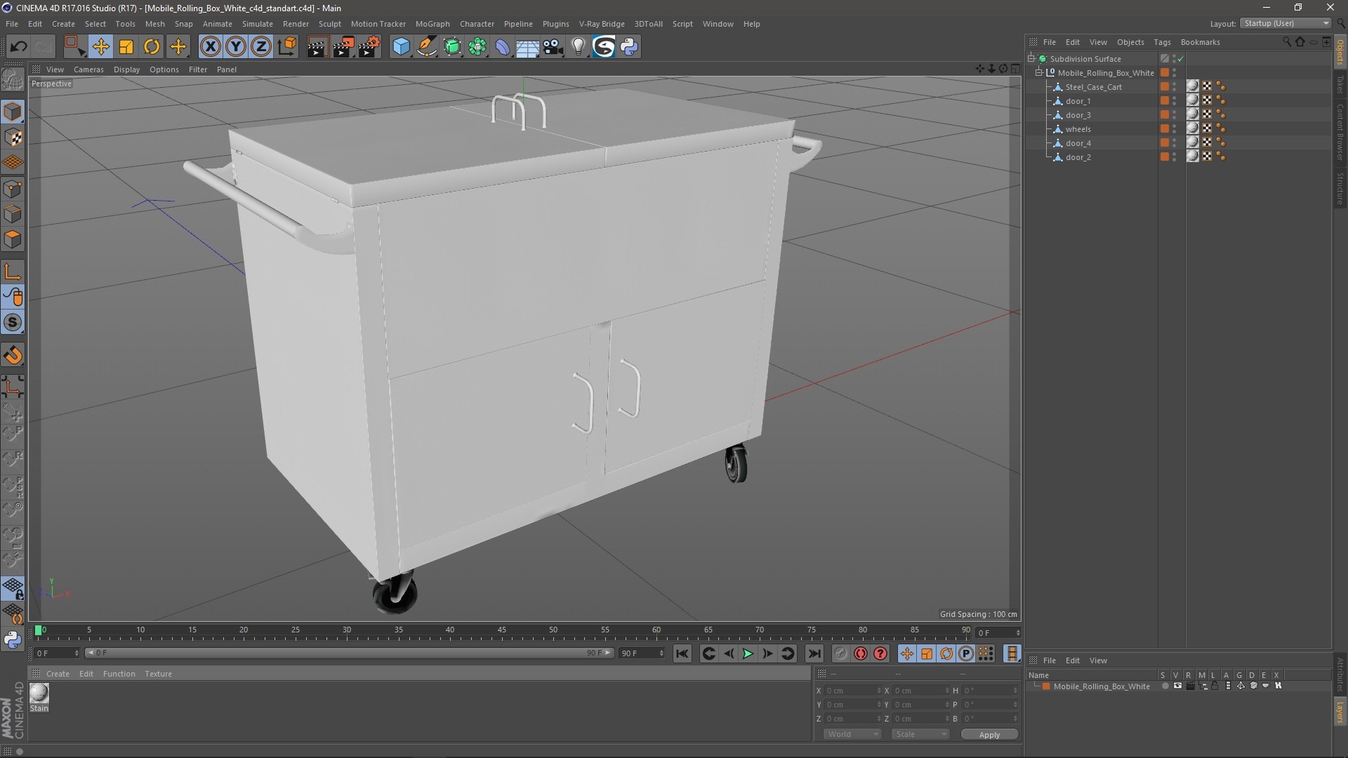Add a Camera object

(553, 47)
